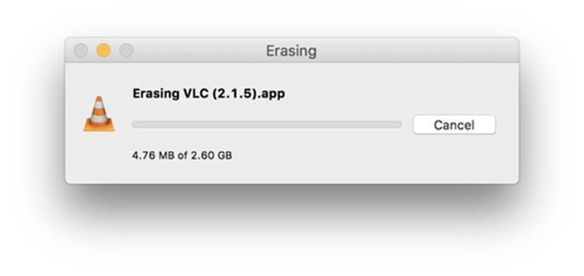Click the grayed-out close window button

pos(81,51)
